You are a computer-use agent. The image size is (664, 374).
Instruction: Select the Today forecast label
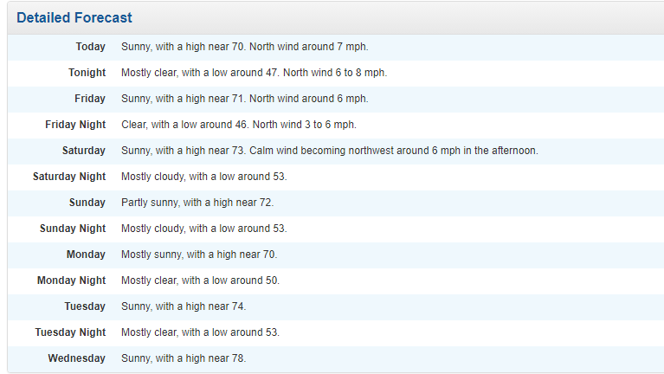click(x=90, y=47)
